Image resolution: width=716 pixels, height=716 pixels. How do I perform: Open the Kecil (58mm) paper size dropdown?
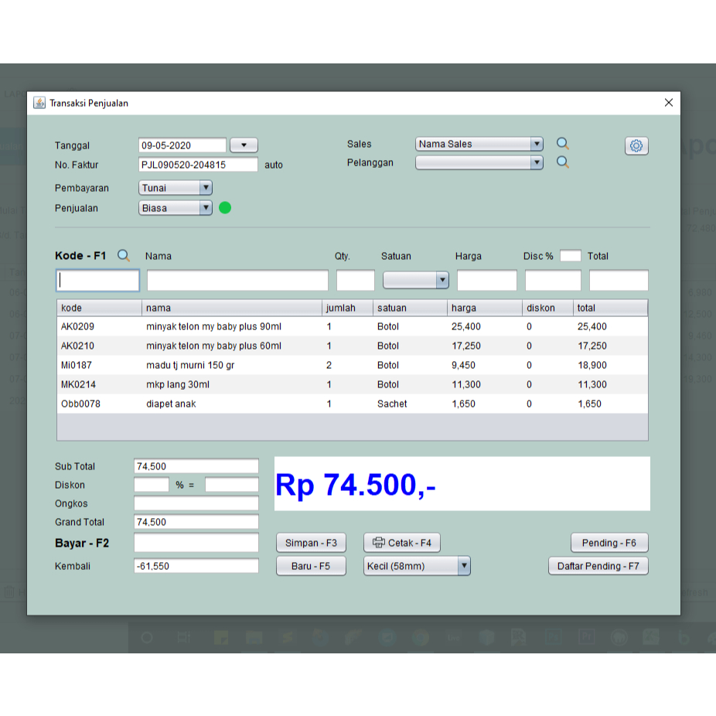[x=464, y=565]
